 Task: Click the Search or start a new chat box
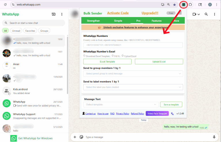pyautogui.click(x=34, y=23)
